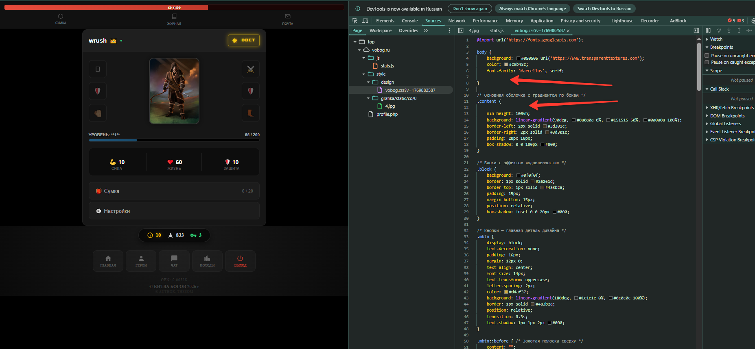Viewport: 755px width, 349px height.
Task: Click the pause script execution icon
Action: (708, 30)
